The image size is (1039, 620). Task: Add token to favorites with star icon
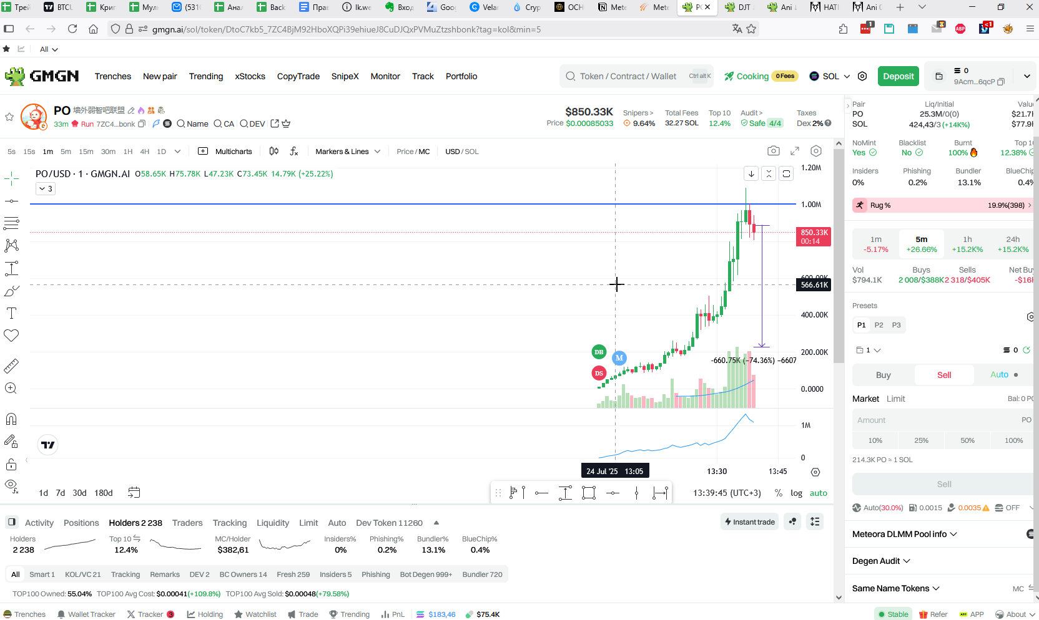(x=9, y=117)
